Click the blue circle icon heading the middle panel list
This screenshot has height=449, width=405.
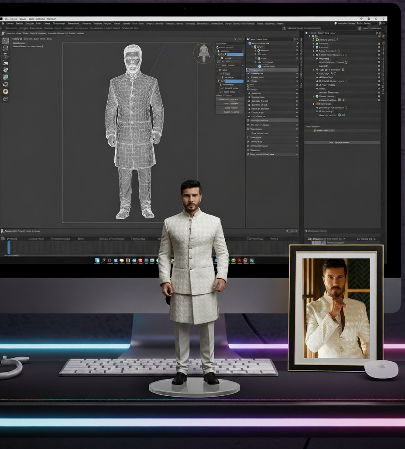(250, 43)
